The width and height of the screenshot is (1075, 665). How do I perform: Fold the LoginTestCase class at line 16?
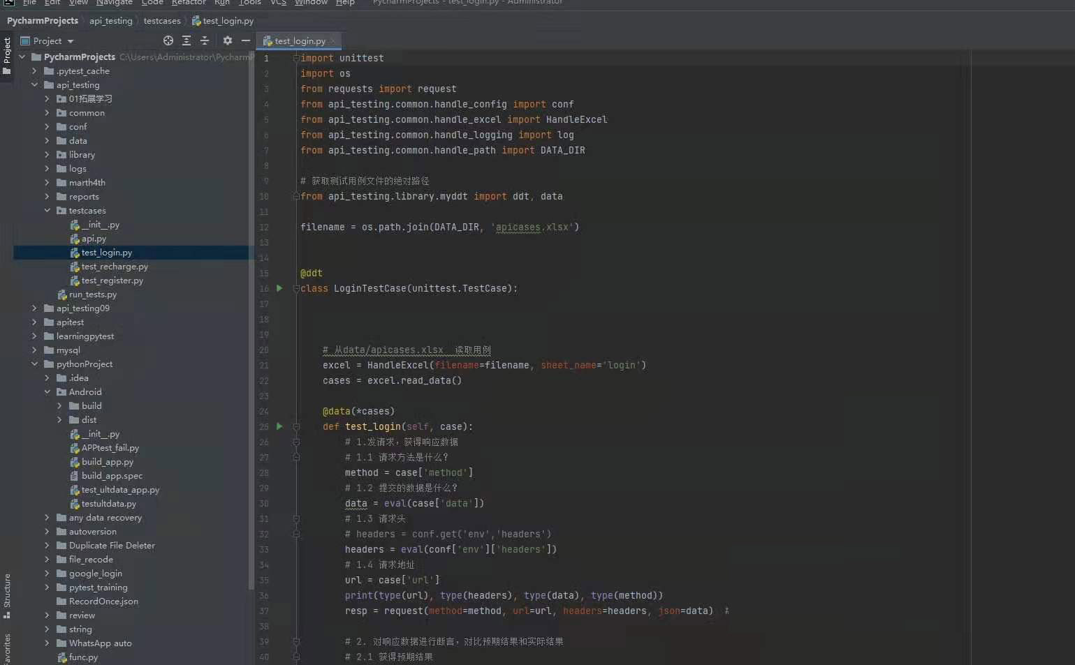296,288
